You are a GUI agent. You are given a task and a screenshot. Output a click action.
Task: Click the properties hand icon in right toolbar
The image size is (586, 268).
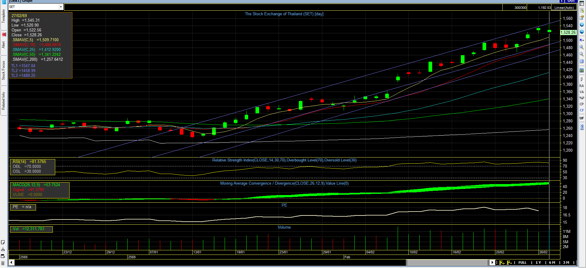(582, 17)
